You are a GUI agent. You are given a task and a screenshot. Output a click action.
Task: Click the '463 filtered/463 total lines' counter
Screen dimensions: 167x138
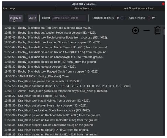[139, 9]
